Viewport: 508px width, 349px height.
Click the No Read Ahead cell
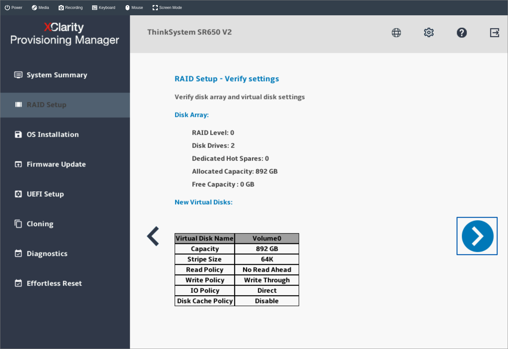(267, 270)
